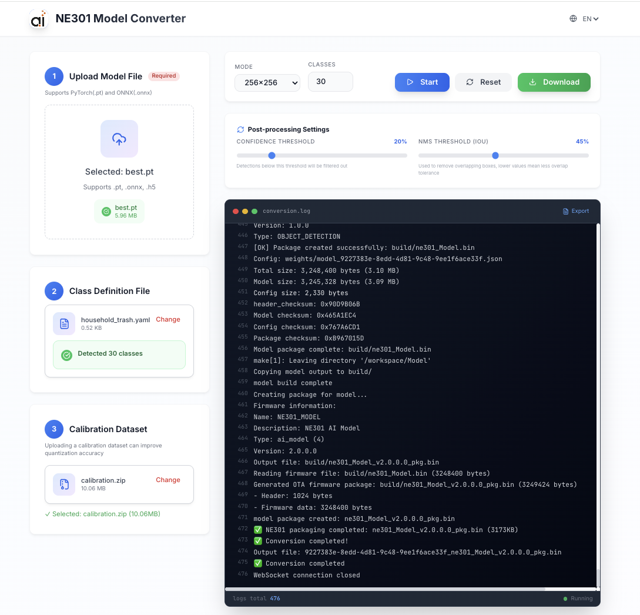640x615 pixels.
Task: Export the conversion log
Action: [x=575, y=211]
